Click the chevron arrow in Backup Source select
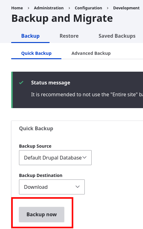 coord(84,157)
